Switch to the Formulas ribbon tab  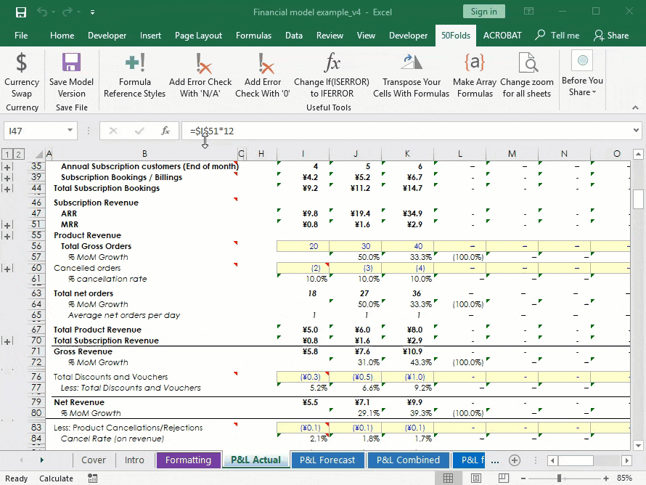[253, 36]
